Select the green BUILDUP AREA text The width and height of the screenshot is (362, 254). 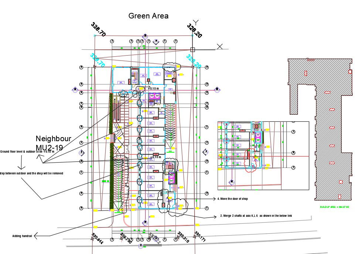pos(334,207)
